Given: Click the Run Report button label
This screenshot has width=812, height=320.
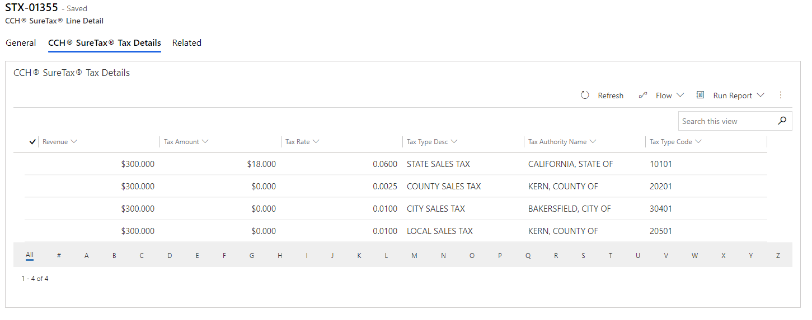Looking at the screenshot, I should pos(733,95).
